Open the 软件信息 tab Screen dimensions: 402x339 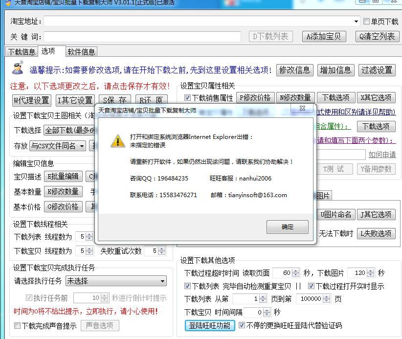(x=81, y=52)
